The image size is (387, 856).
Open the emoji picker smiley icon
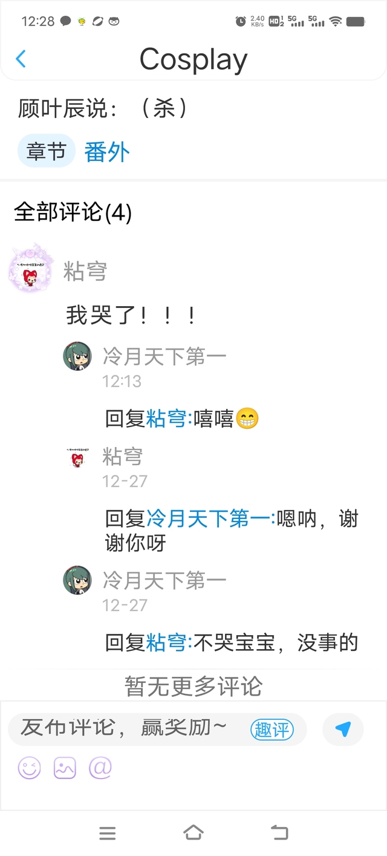point(29,768)
